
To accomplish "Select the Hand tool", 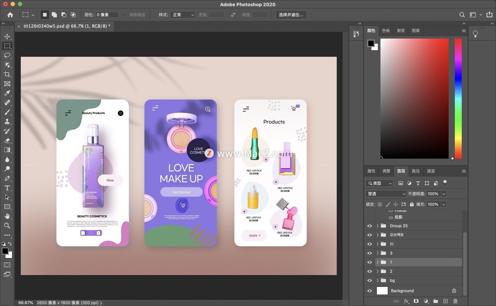I will [7, 216].
